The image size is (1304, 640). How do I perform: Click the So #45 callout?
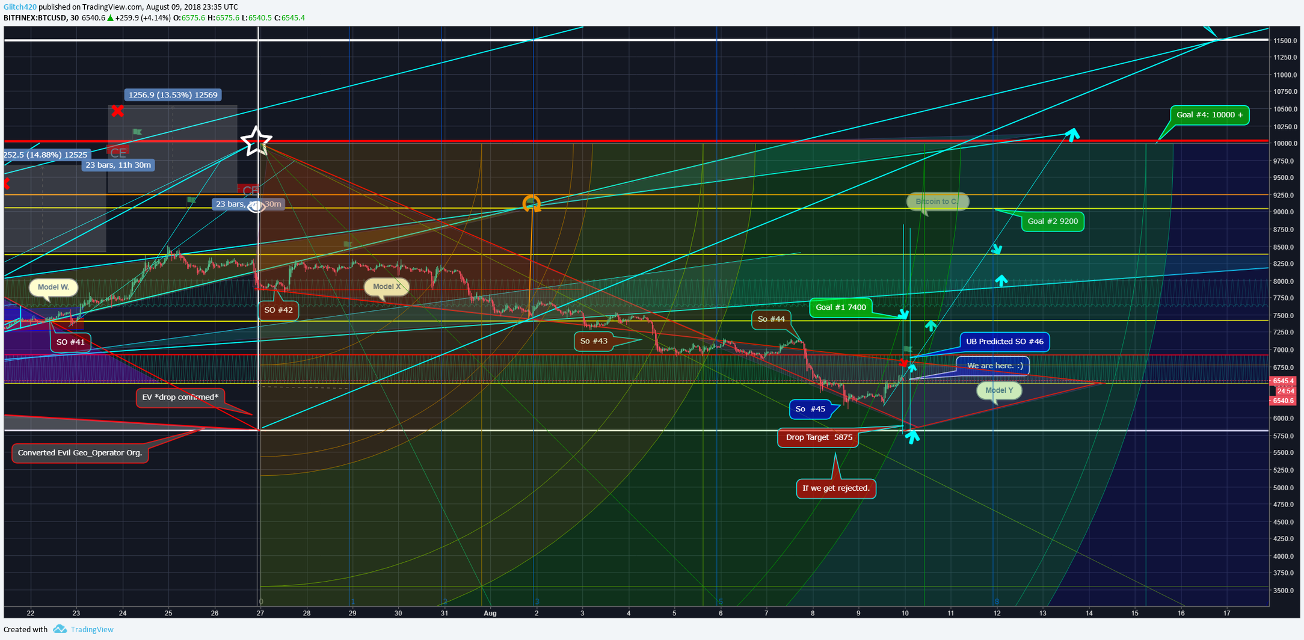(810, 409)
